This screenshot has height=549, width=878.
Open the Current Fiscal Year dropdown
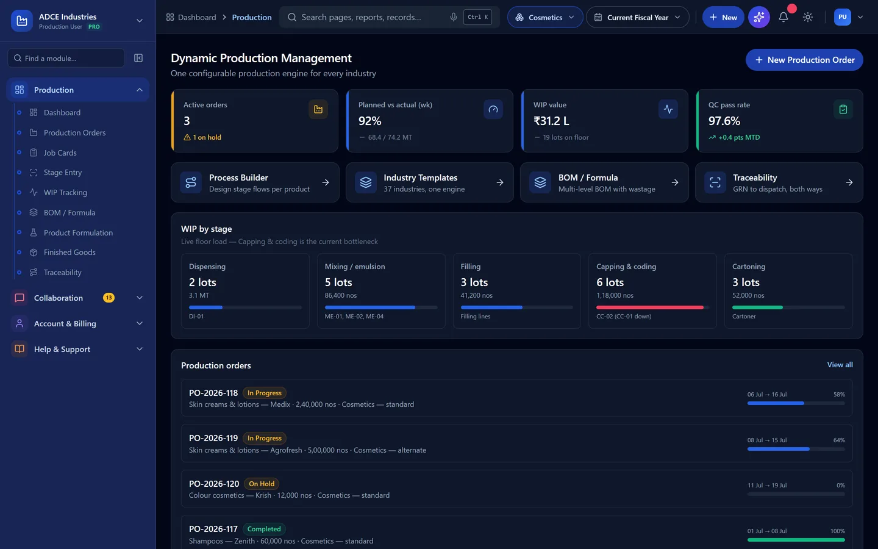tap(638, 17)
